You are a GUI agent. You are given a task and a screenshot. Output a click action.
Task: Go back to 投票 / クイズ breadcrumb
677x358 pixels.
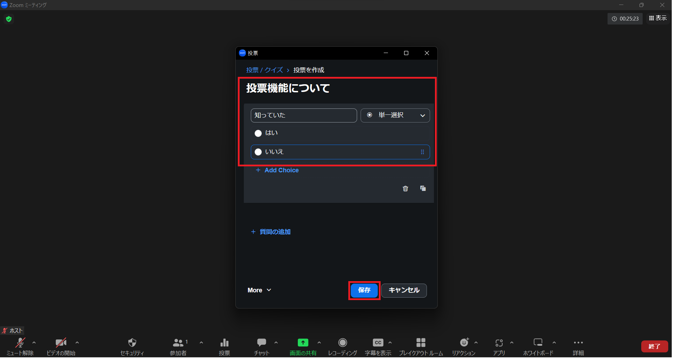pos(264,70)
